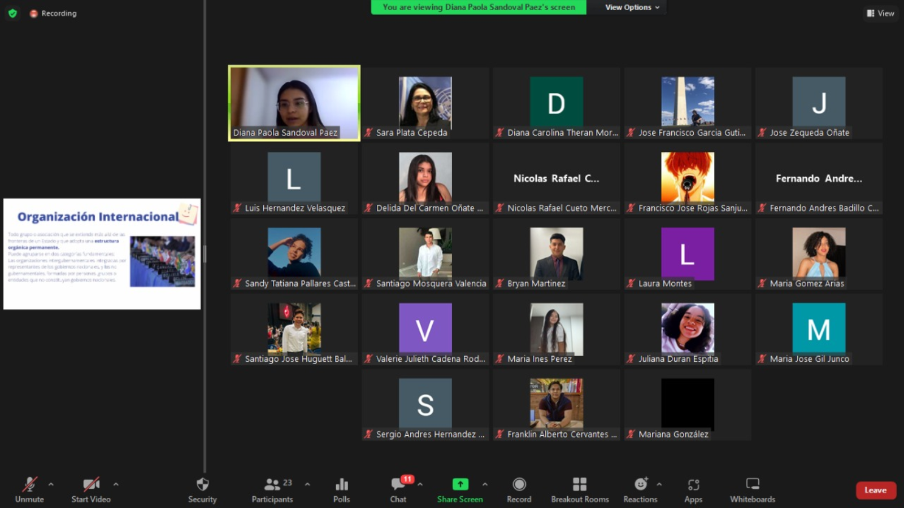
Task: Expand chat options arrow
Action: [420, 484]
